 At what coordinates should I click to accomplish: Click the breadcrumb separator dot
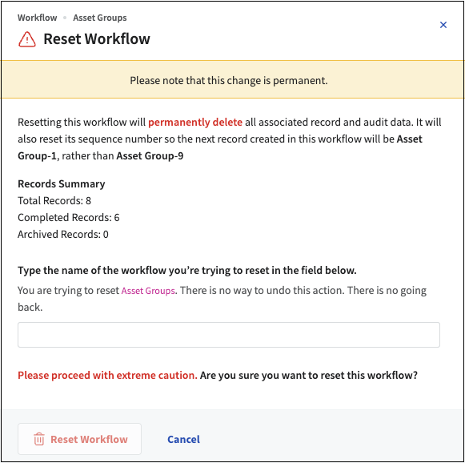click(65, 18)
